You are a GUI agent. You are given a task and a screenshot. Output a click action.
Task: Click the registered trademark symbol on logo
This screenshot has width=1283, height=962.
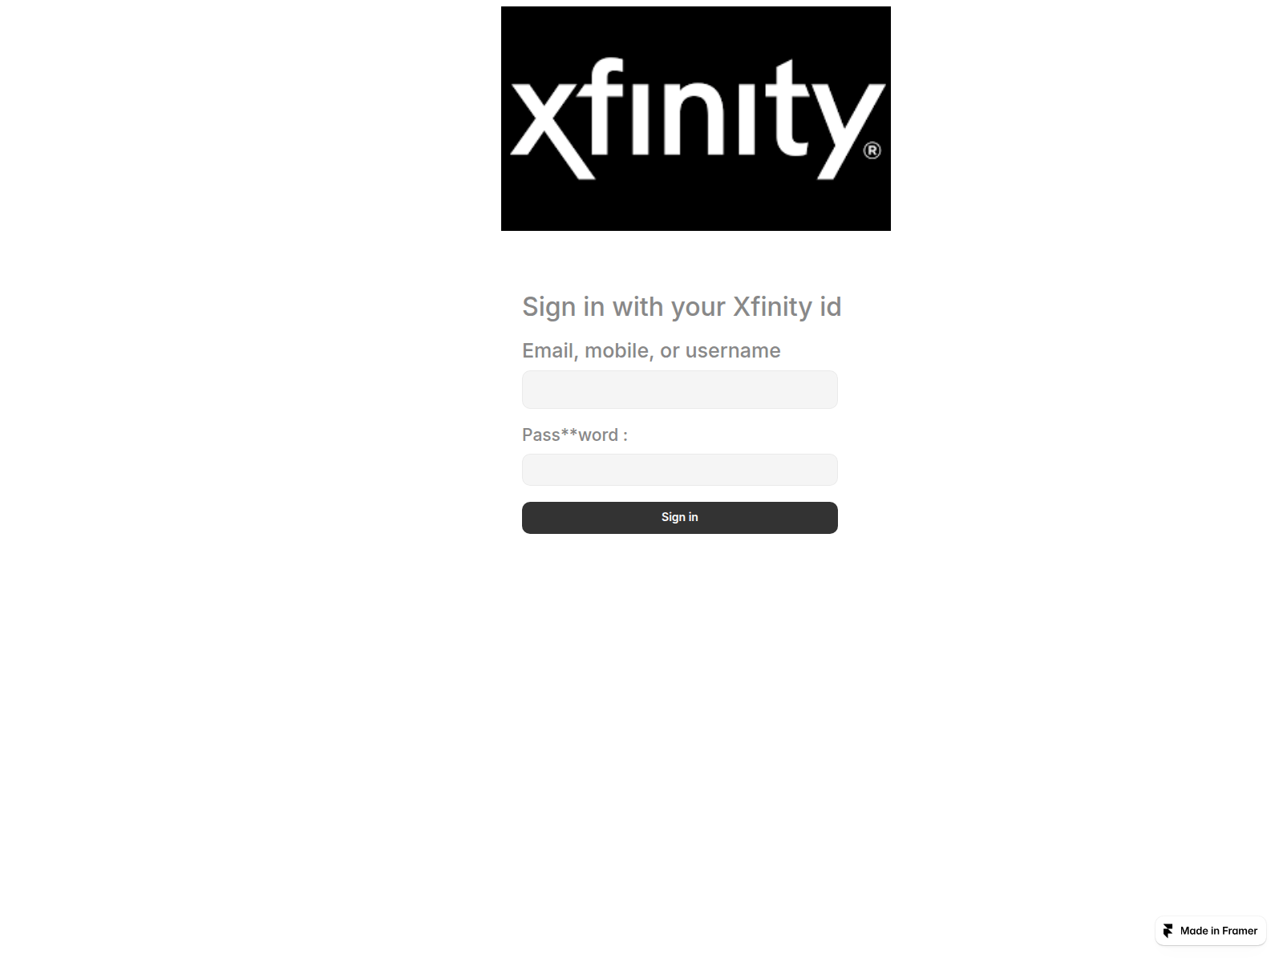(872, 151)
